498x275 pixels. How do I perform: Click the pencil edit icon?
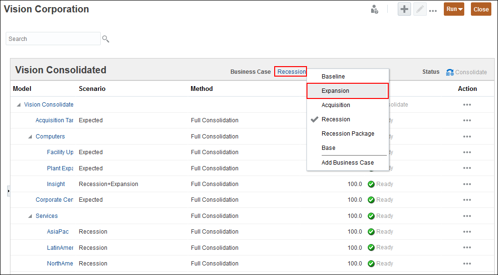click(420, 9)
